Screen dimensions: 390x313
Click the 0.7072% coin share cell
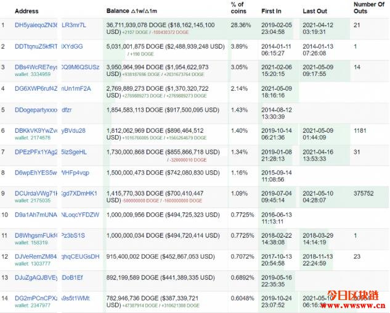243,256
